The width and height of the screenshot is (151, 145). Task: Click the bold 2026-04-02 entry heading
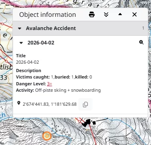(x=41, y=43)
